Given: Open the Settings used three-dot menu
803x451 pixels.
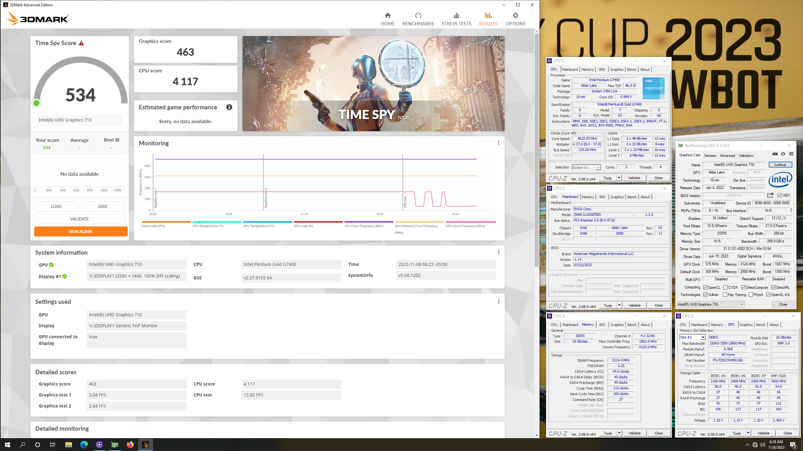Looking at the screenshot, I should tap(498, 302).
